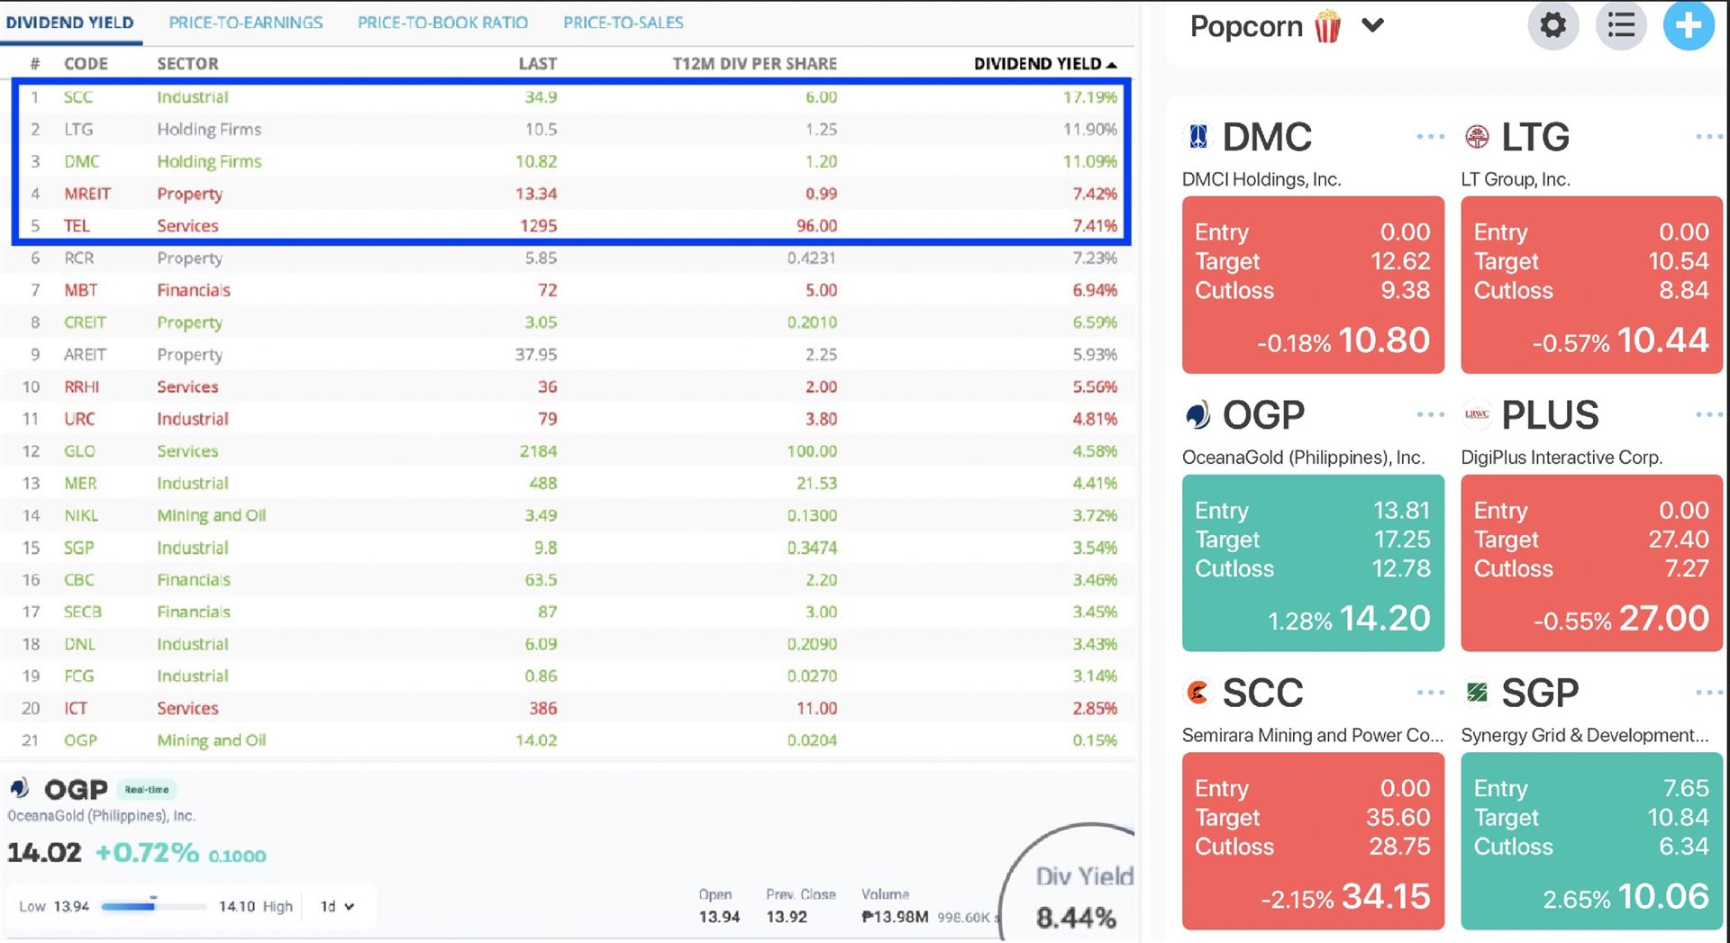Click the Low-High day range slider
This screenshot has width=1730, height=943.
pyautogui.click(x=153, y=907)
